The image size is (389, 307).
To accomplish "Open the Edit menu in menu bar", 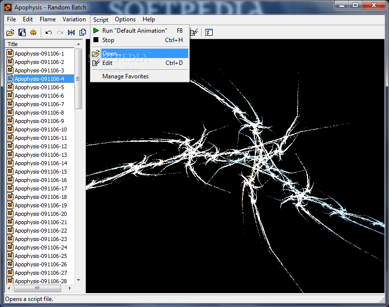I will 28,19.
